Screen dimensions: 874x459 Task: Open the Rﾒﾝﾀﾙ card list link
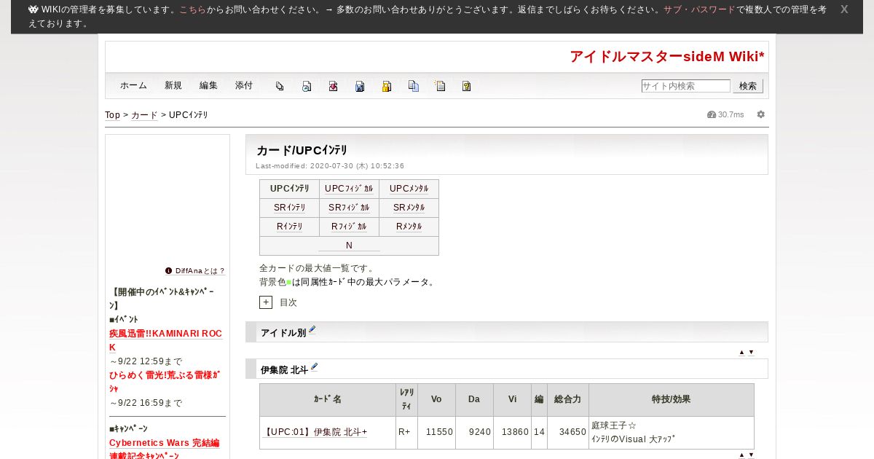(409, 227)
